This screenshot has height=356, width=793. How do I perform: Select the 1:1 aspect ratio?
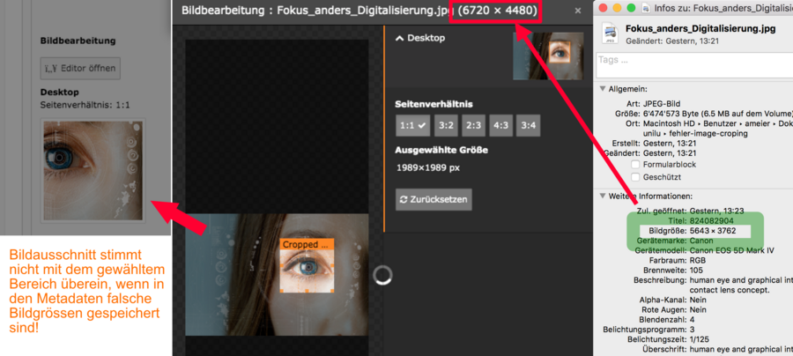click(412, 125)
